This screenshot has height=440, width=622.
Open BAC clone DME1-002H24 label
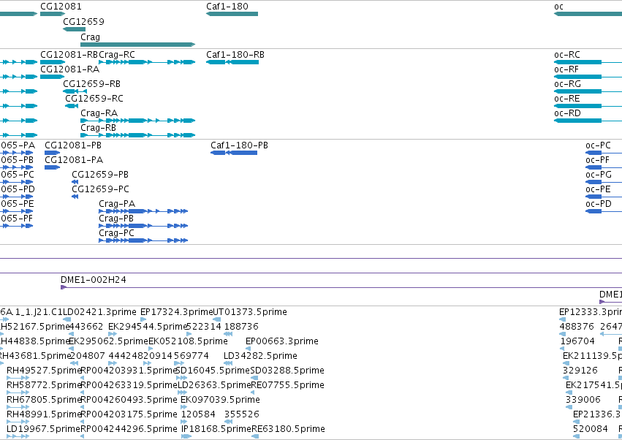click(x=94, y=280)
